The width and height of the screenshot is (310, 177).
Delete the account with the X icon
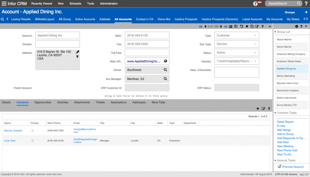click(x=247, y=26)
